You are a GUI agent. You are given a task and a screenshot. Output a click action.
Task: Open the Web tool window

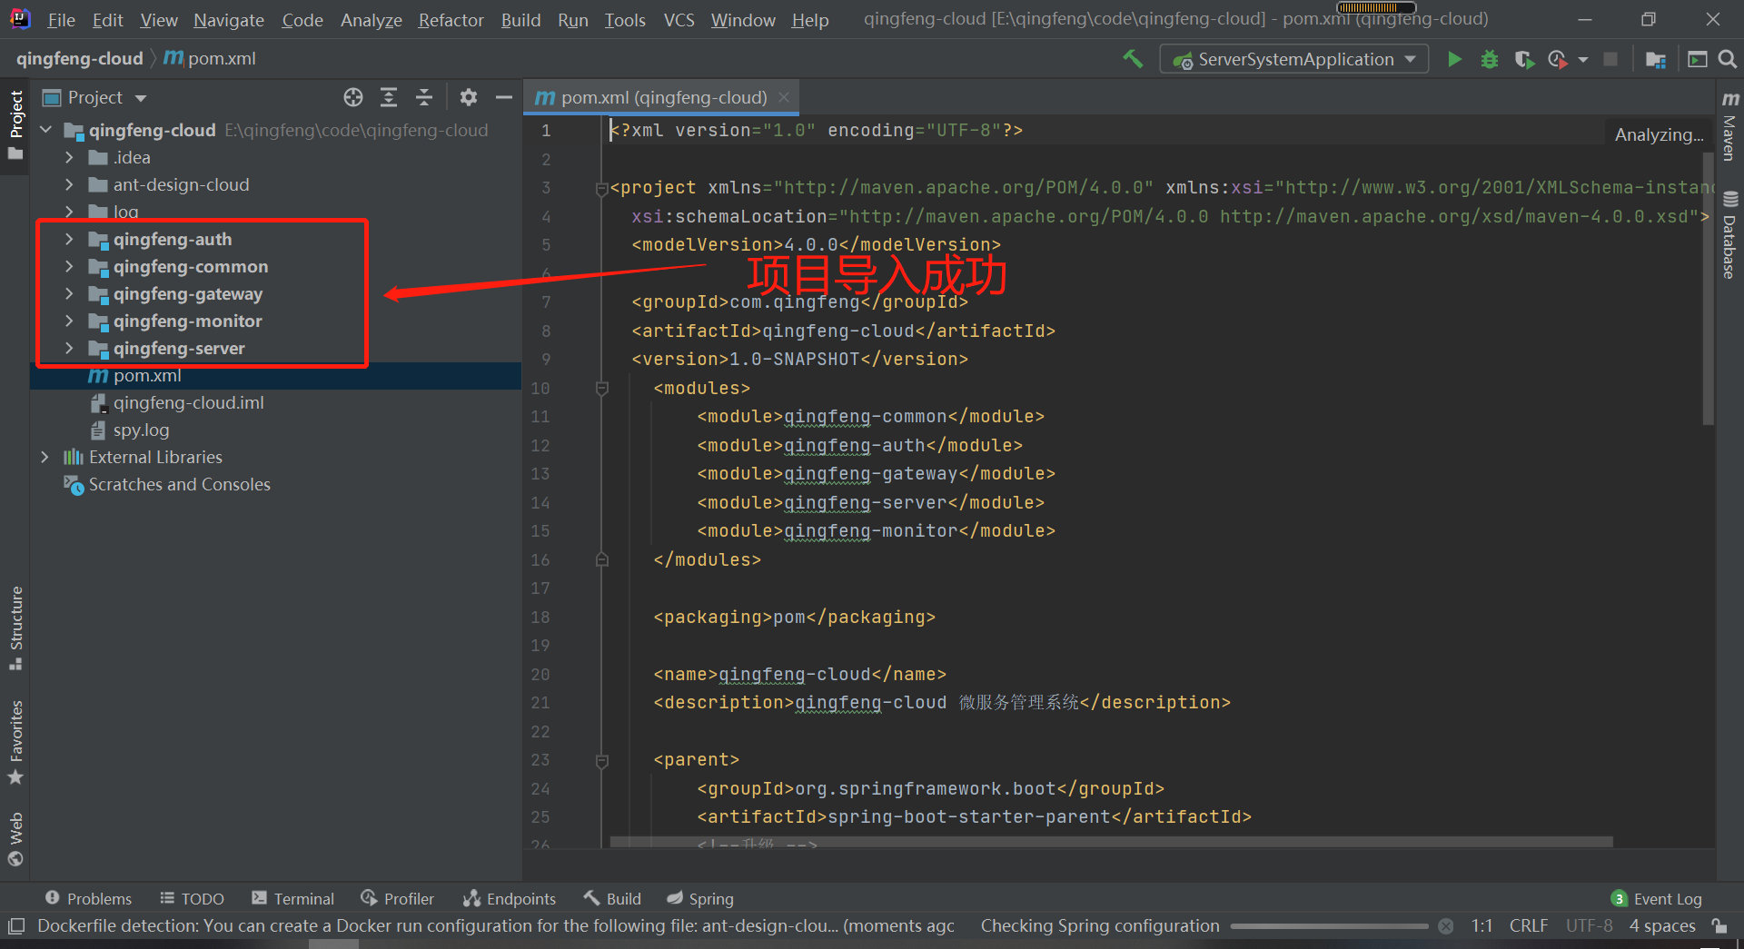click(15, 839)
